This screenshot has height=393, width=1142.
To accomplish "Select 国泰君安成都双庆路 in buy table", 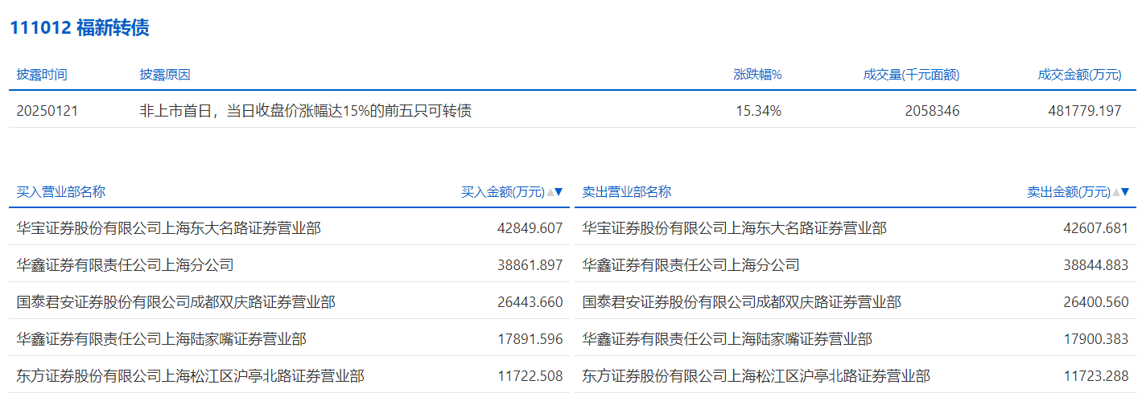I will pos(175,302).
